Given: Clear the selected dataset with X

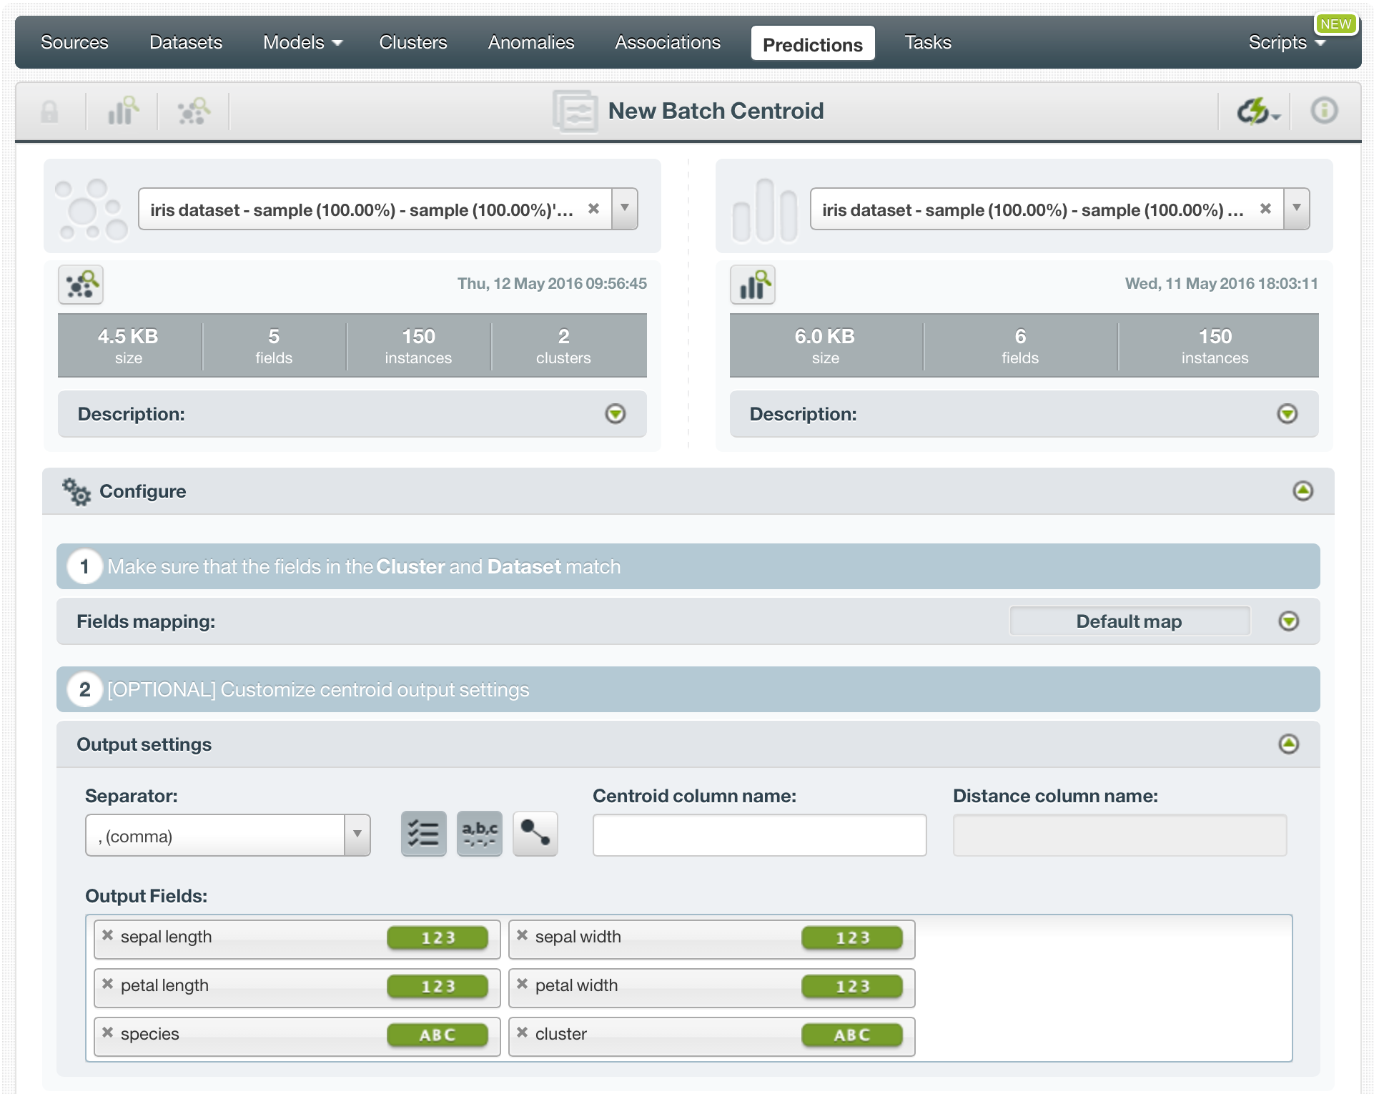Looking at the screenshot, I should click(x=1265, y=209).
